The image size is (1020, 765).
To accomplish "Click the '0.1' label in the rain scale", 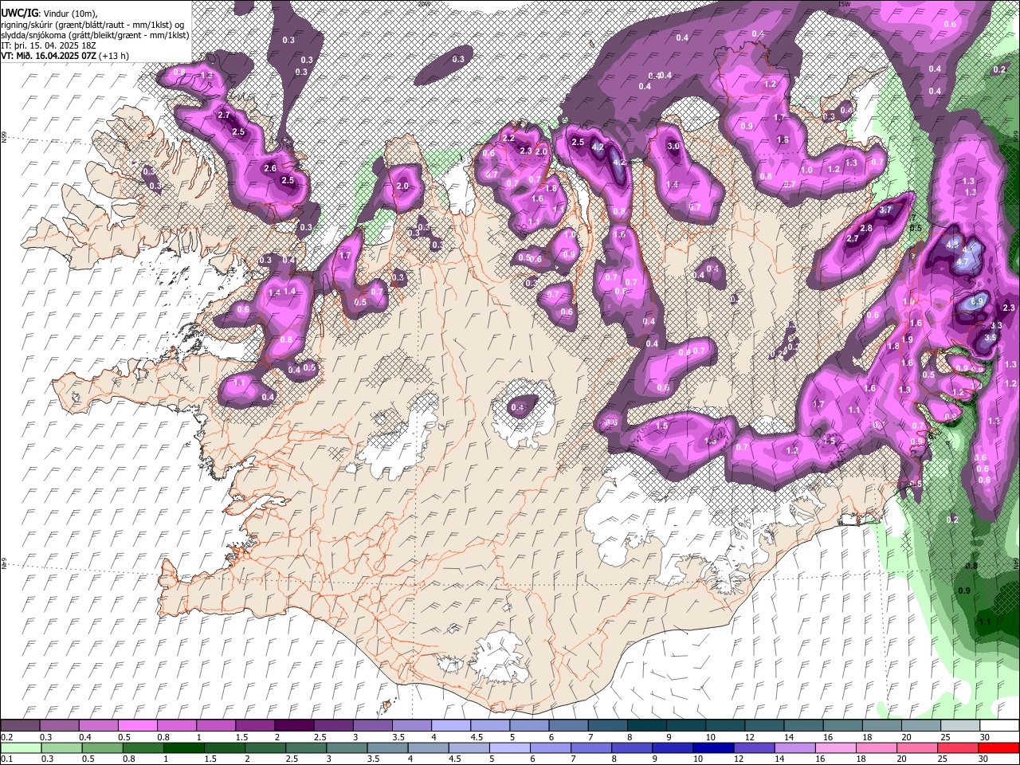I will (6, 759).
